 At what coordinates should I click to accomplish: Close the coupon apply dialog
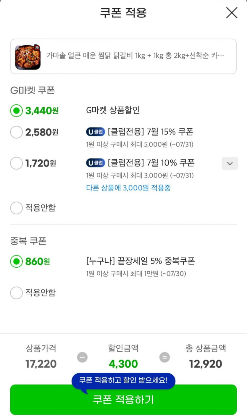tap(232, 13)
